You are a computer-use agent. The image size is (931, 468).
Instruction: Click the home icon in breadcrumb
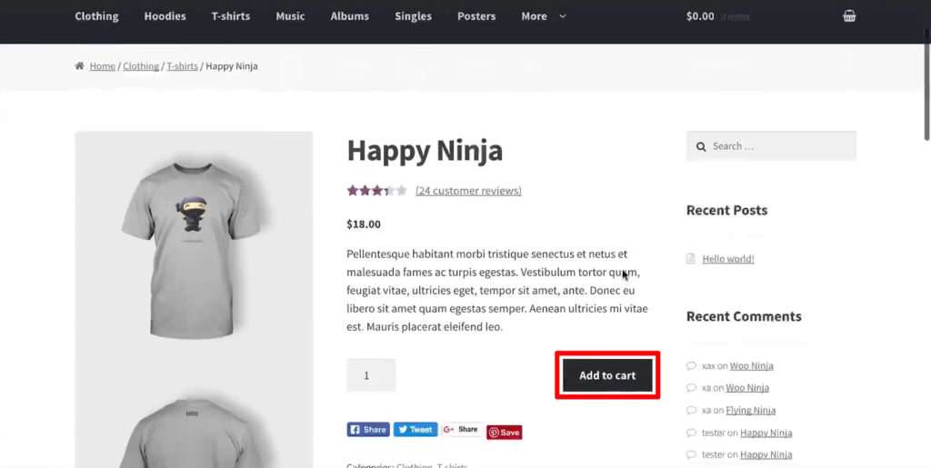click(80, 65)
